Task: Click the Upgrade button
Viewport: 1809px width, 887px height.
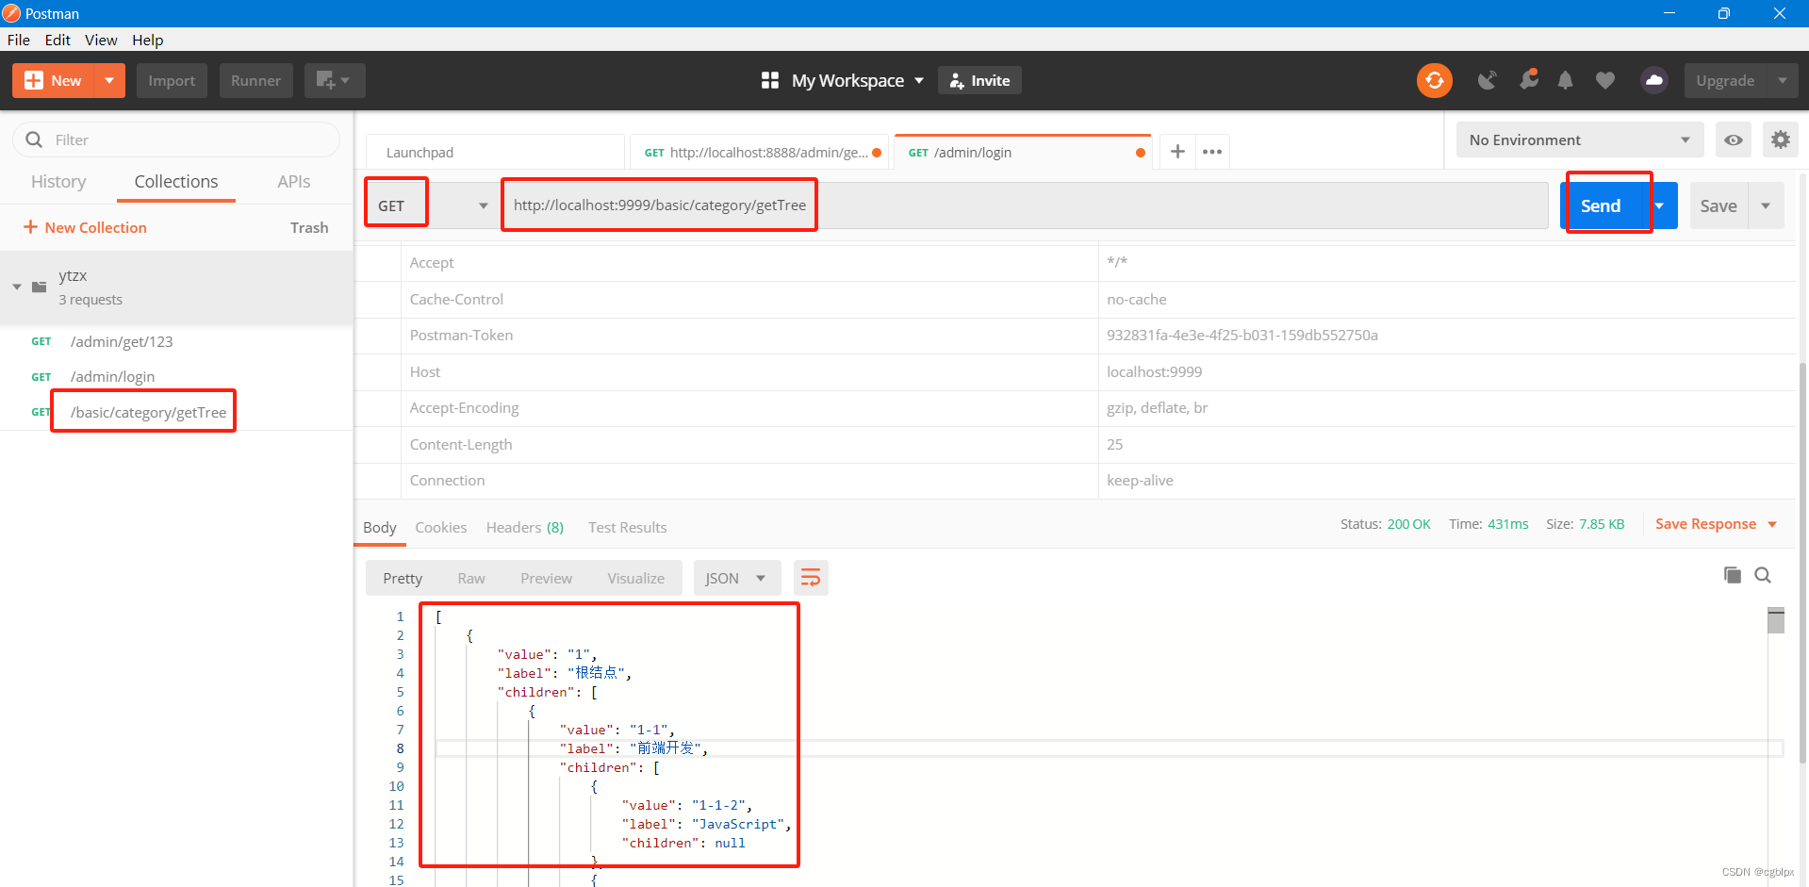Action: [x=1726, y=81]
